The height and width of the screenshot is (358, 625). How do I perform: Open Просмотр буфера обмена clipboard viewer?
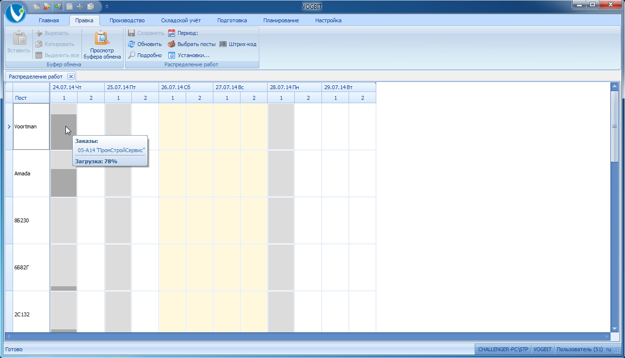102,45
